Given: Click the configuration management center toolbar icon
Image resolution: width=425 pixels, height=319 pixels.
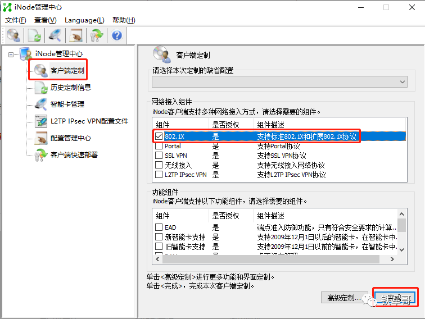Looking at the screenshot, I should coord(75,35).
